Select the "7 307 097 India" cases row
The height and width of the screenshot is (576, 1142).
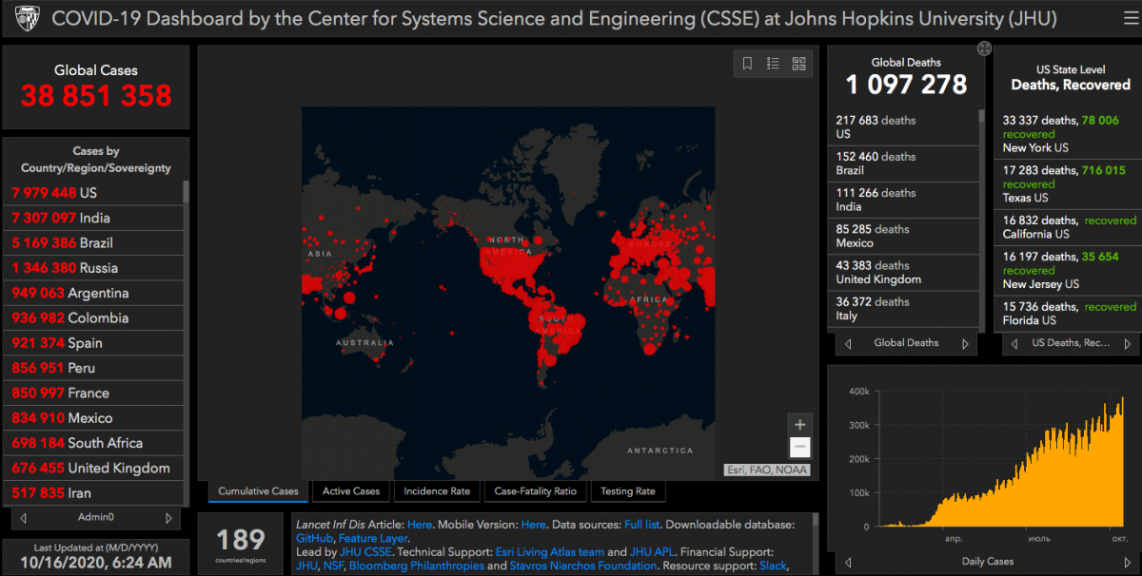pyautogui.click(x=93, y=218)
